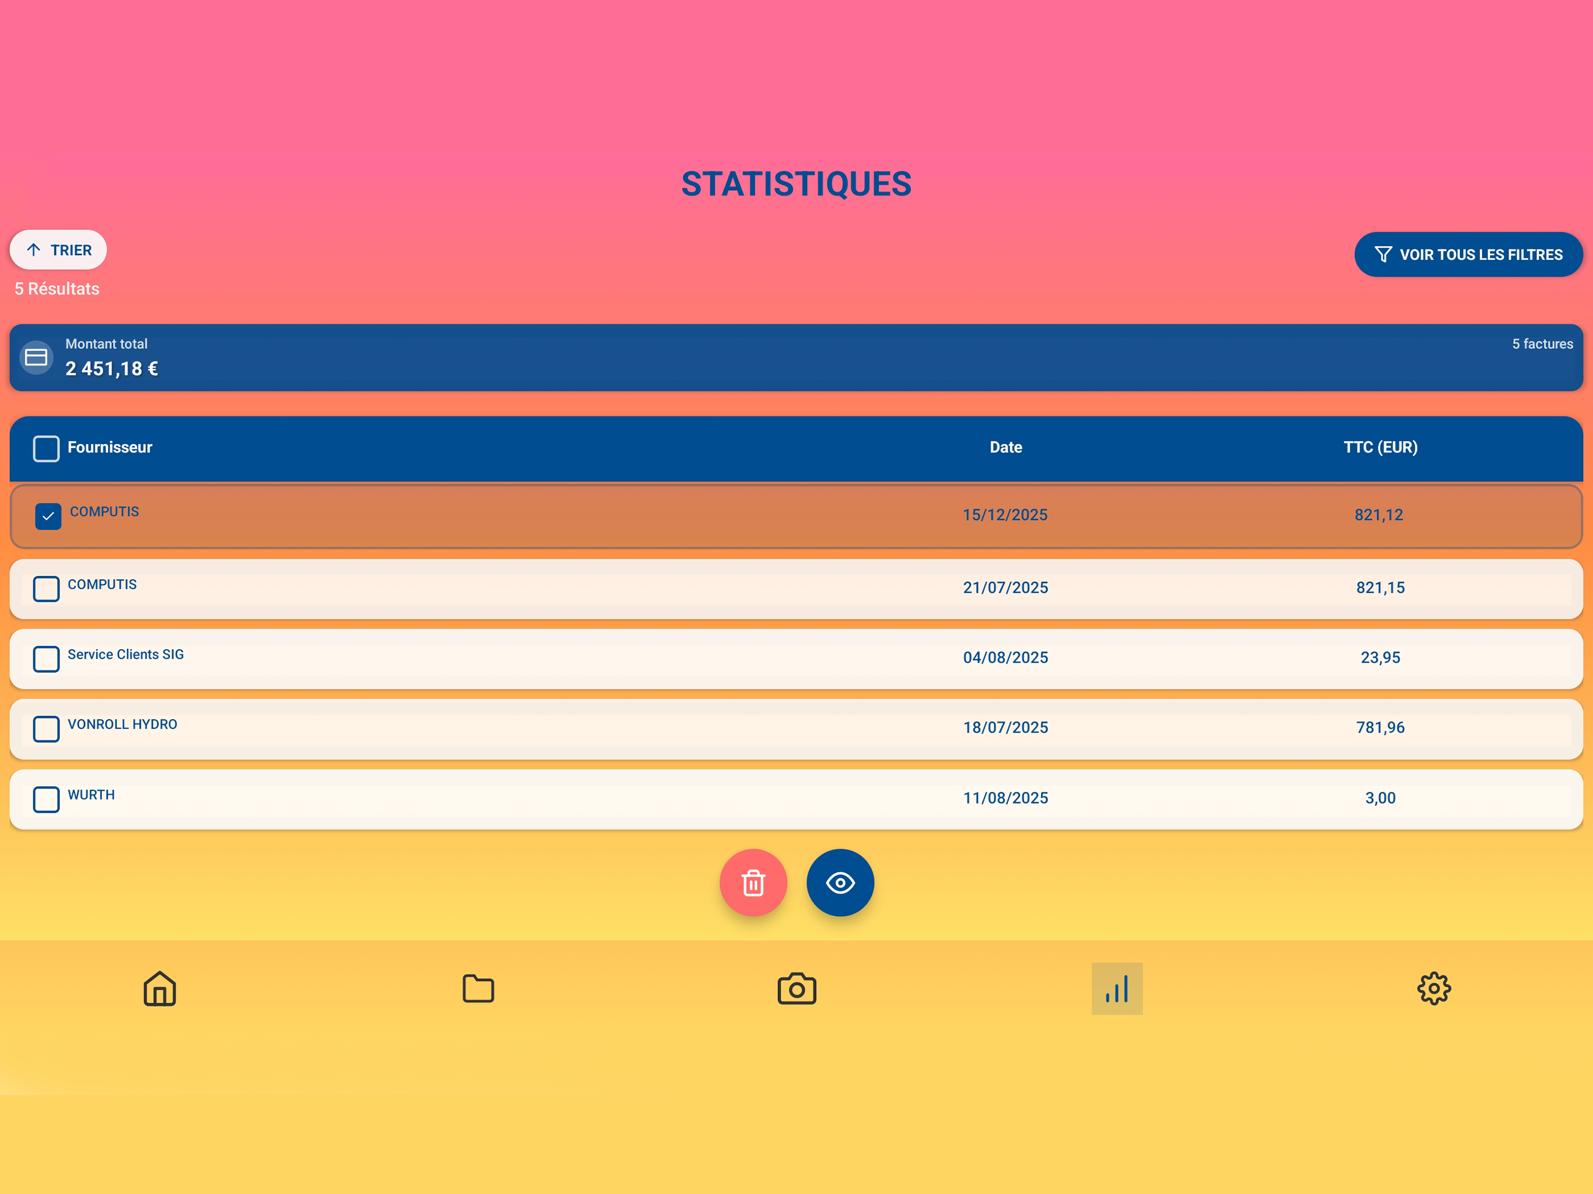Check the COMPUTIS 21/07/2025 row checkbox
This screenshot has width=1593, height=1194.
point(46,589)
